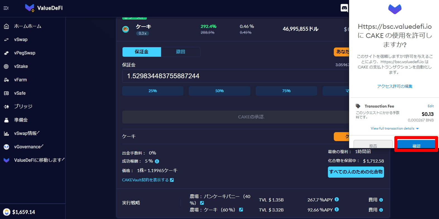
Task: Open vFarm from the sidebar menu
Action: tap(20, 80)
